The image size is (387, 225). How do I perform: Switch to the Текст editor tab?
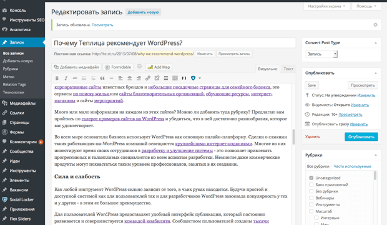[288, 69]
